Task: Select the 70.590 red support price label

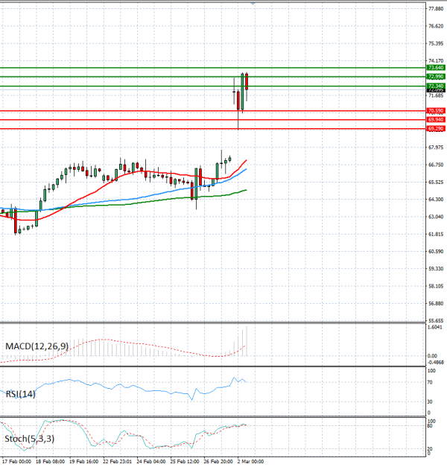Action: point(436,111)
